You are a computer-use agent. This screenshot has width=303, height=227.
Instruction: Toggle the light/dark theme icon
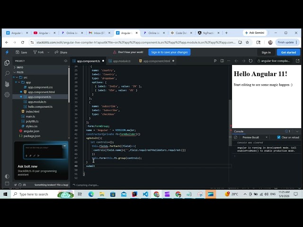tap(7, 176)
